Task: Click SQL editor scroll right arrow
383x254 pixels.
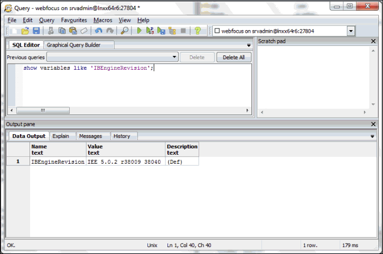Action: point(247,110)
